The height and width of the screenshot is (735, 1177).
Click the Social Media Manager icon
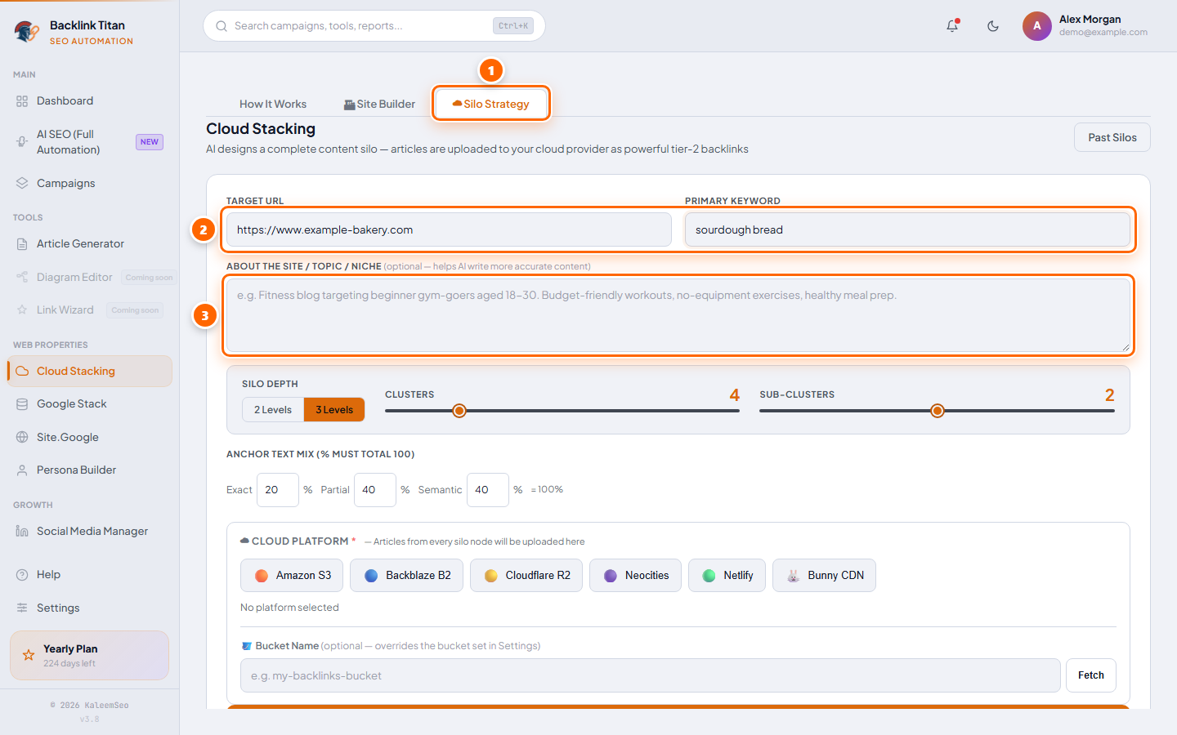tap(22, 532)
